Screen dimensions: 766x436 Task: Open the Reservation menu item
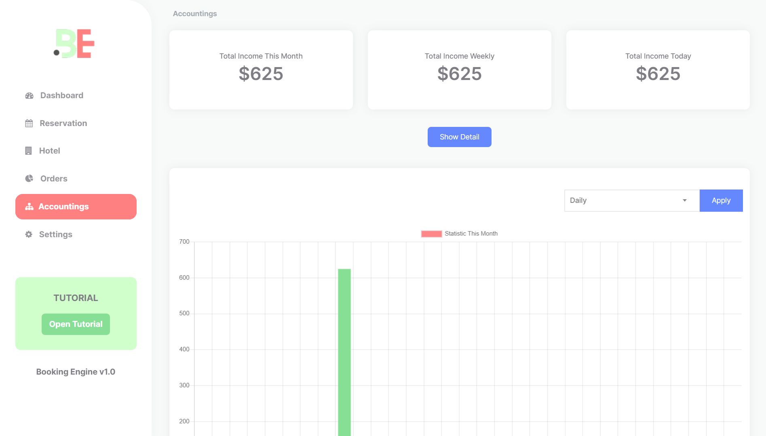pyautogui.click(x=63, y=123)
